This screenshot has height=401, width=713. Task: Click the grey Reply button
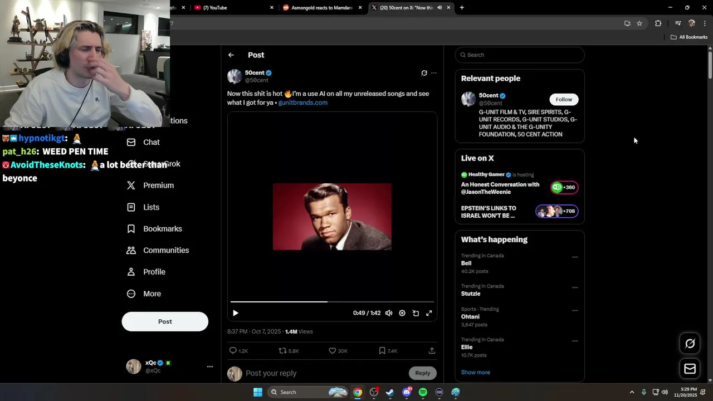(422, 373)
